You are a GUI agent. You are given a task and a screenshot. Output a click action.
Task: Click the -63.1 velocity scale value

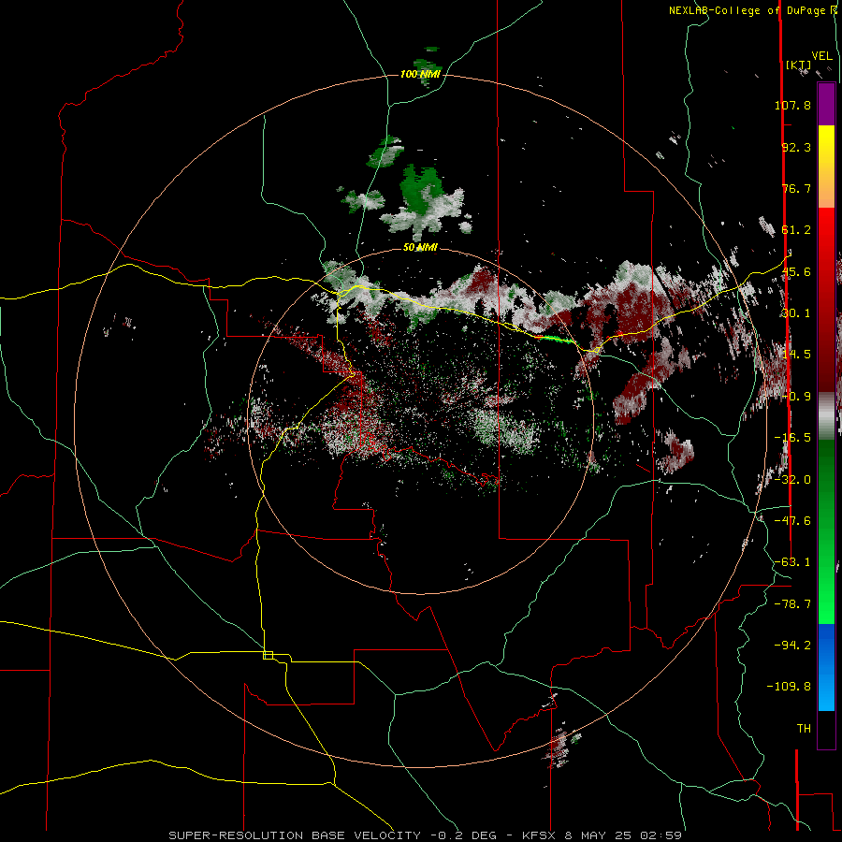[x=792, y=562]
